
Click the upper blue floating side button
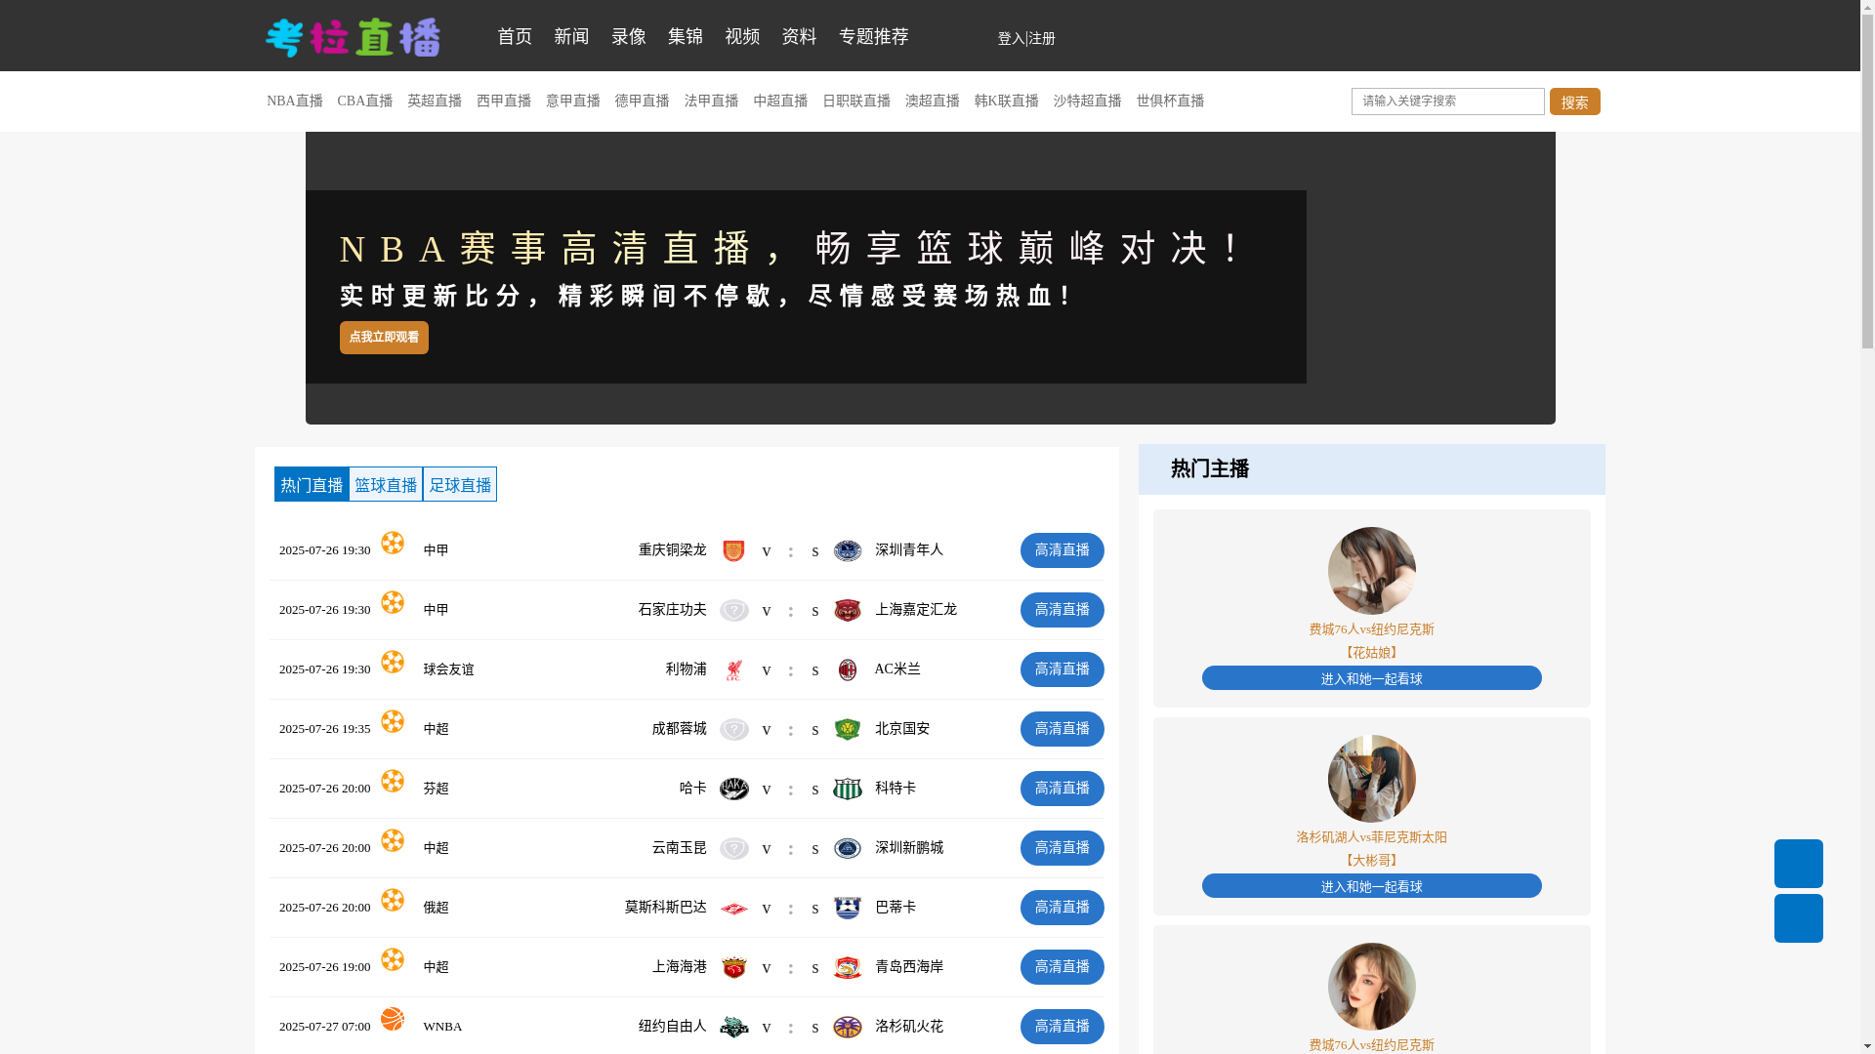(x=1798, y=864)
